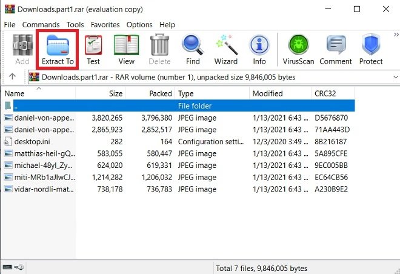The width and height of the screenshot is (400, 274).
Task: Click the Delete trash can icon
Action: pyautogui.click(x=159, y=45)
